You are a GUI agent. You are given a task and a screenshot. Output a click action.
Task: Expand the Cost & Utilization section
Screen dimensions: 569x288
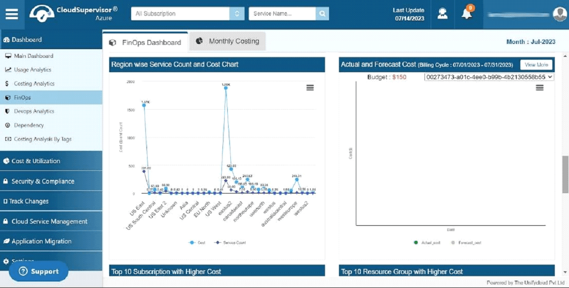point(51,161)
